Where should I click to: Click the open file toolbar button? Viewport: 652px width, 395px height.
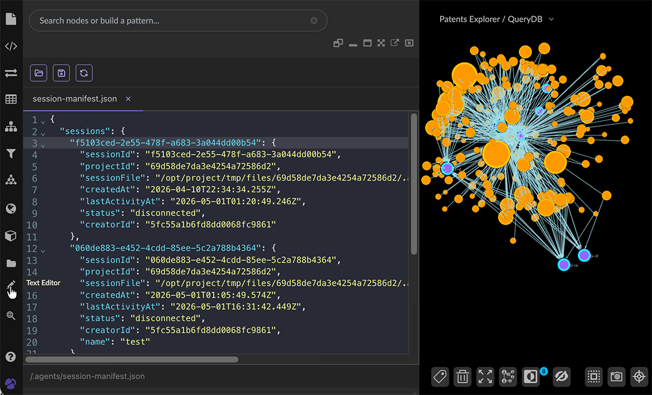(39, 73)
